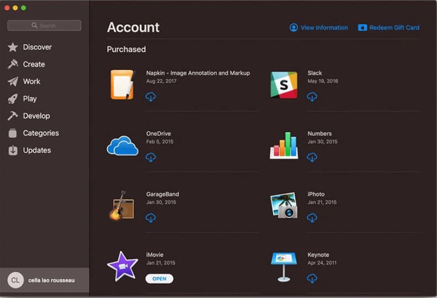Click the Categories sidebar icon
Image resolution: width=437 pixels, height=298 pixels.
13,133
